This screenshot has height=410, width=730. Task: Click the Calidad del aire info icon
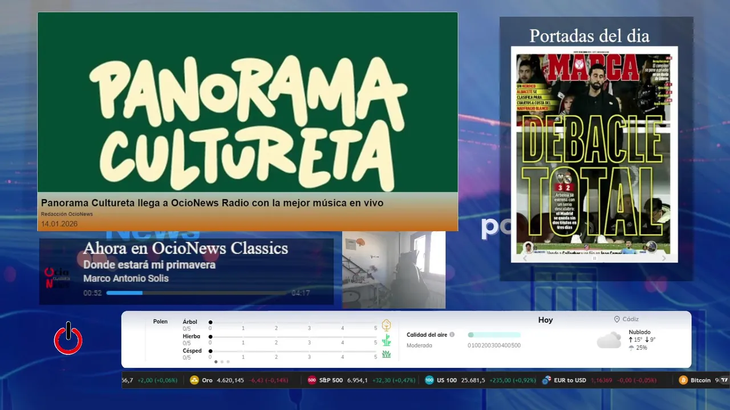pos(452,335)
